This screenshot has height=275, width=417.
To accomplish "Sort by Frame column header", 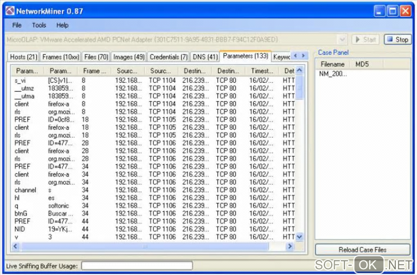I will [x=94, y=71].
